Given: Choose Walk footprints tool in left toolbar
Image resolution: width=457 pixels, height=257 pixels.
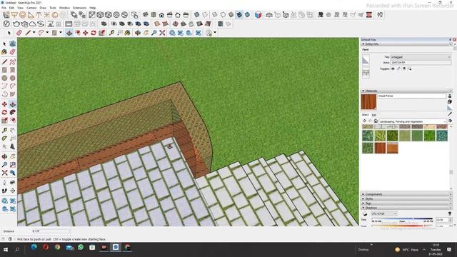Looking at the screenshot, I should point(4,191).
